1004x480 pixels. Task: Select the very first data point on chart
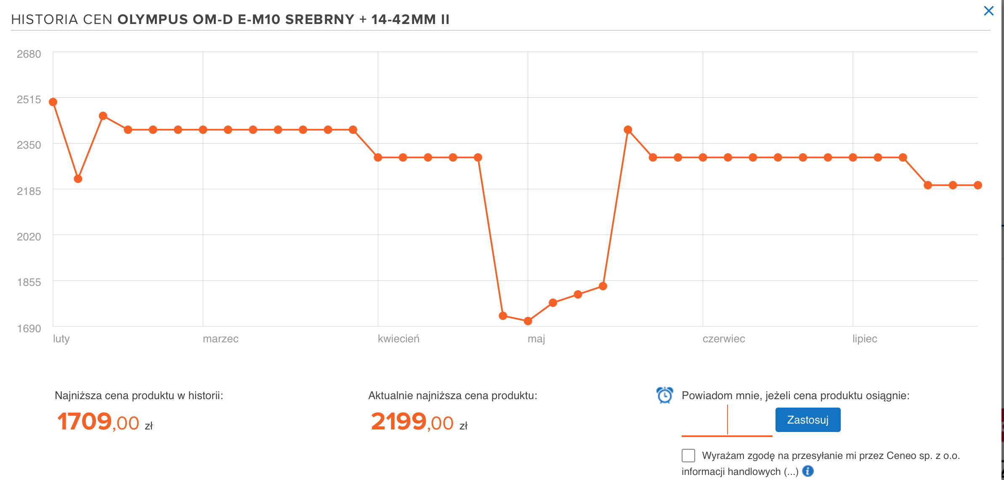pyautogui.click(x=53, y=102)
